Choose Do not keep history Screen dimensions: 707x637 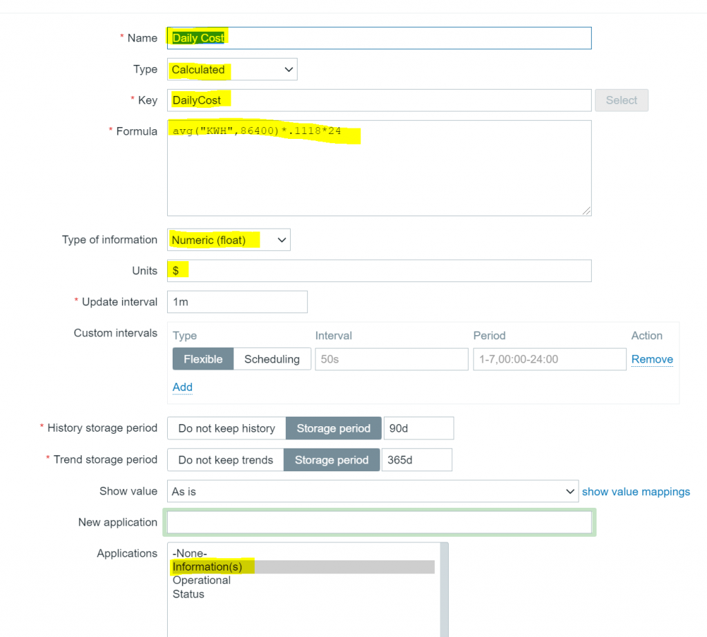click(x=226, y=428)
